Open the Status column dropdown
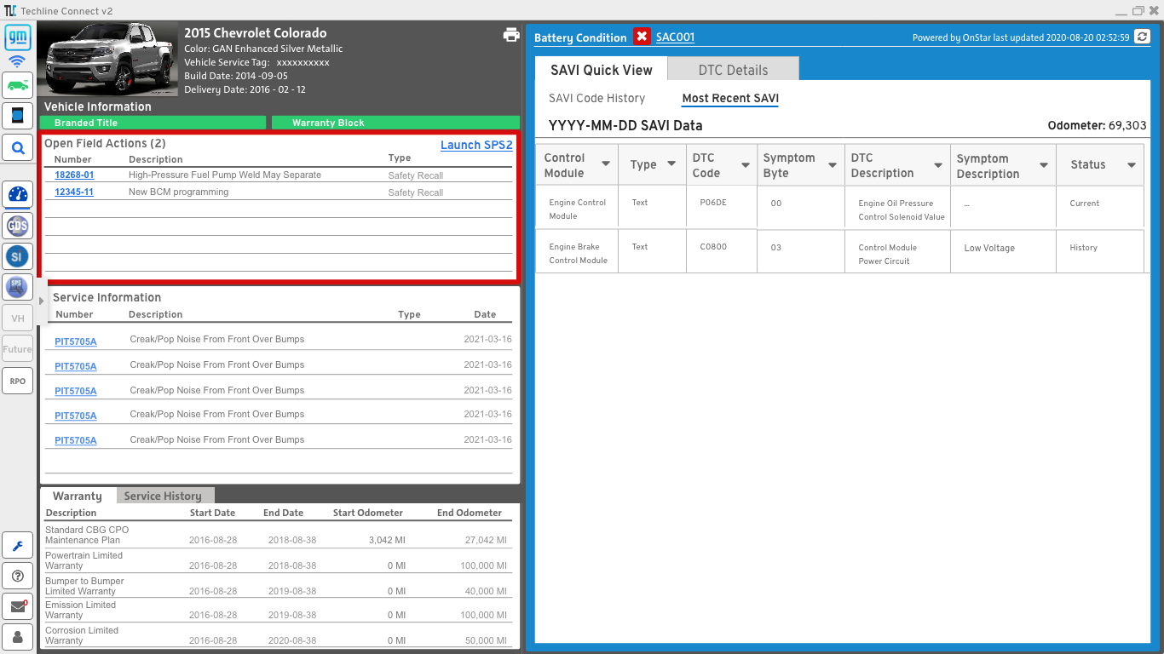Screen dimensions: 1164x654 [x=1132, y=165]
